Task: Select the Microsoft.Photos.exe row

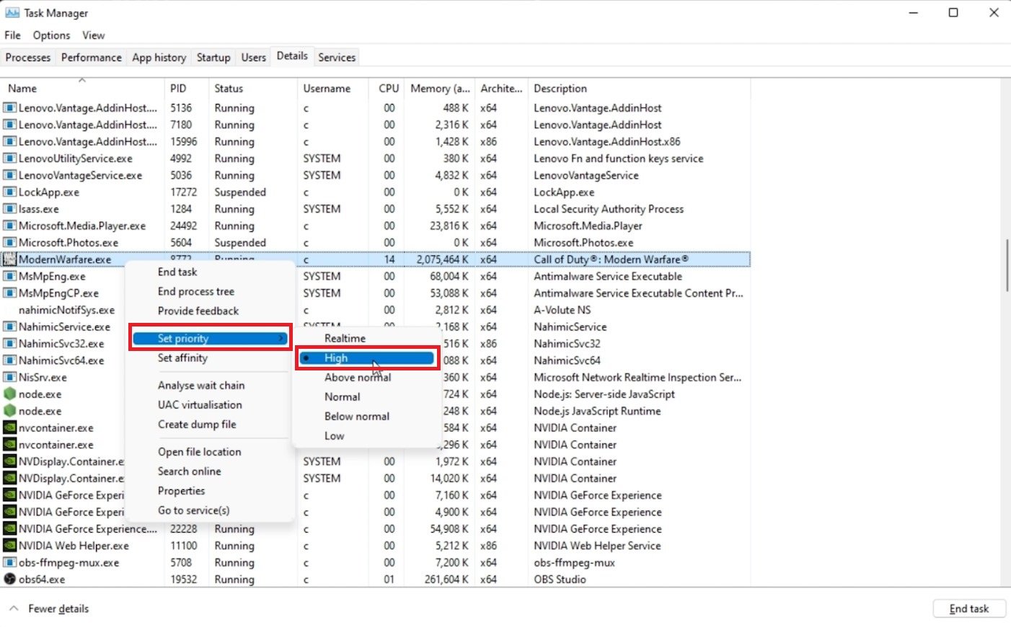Action: [x=69, y=243]
